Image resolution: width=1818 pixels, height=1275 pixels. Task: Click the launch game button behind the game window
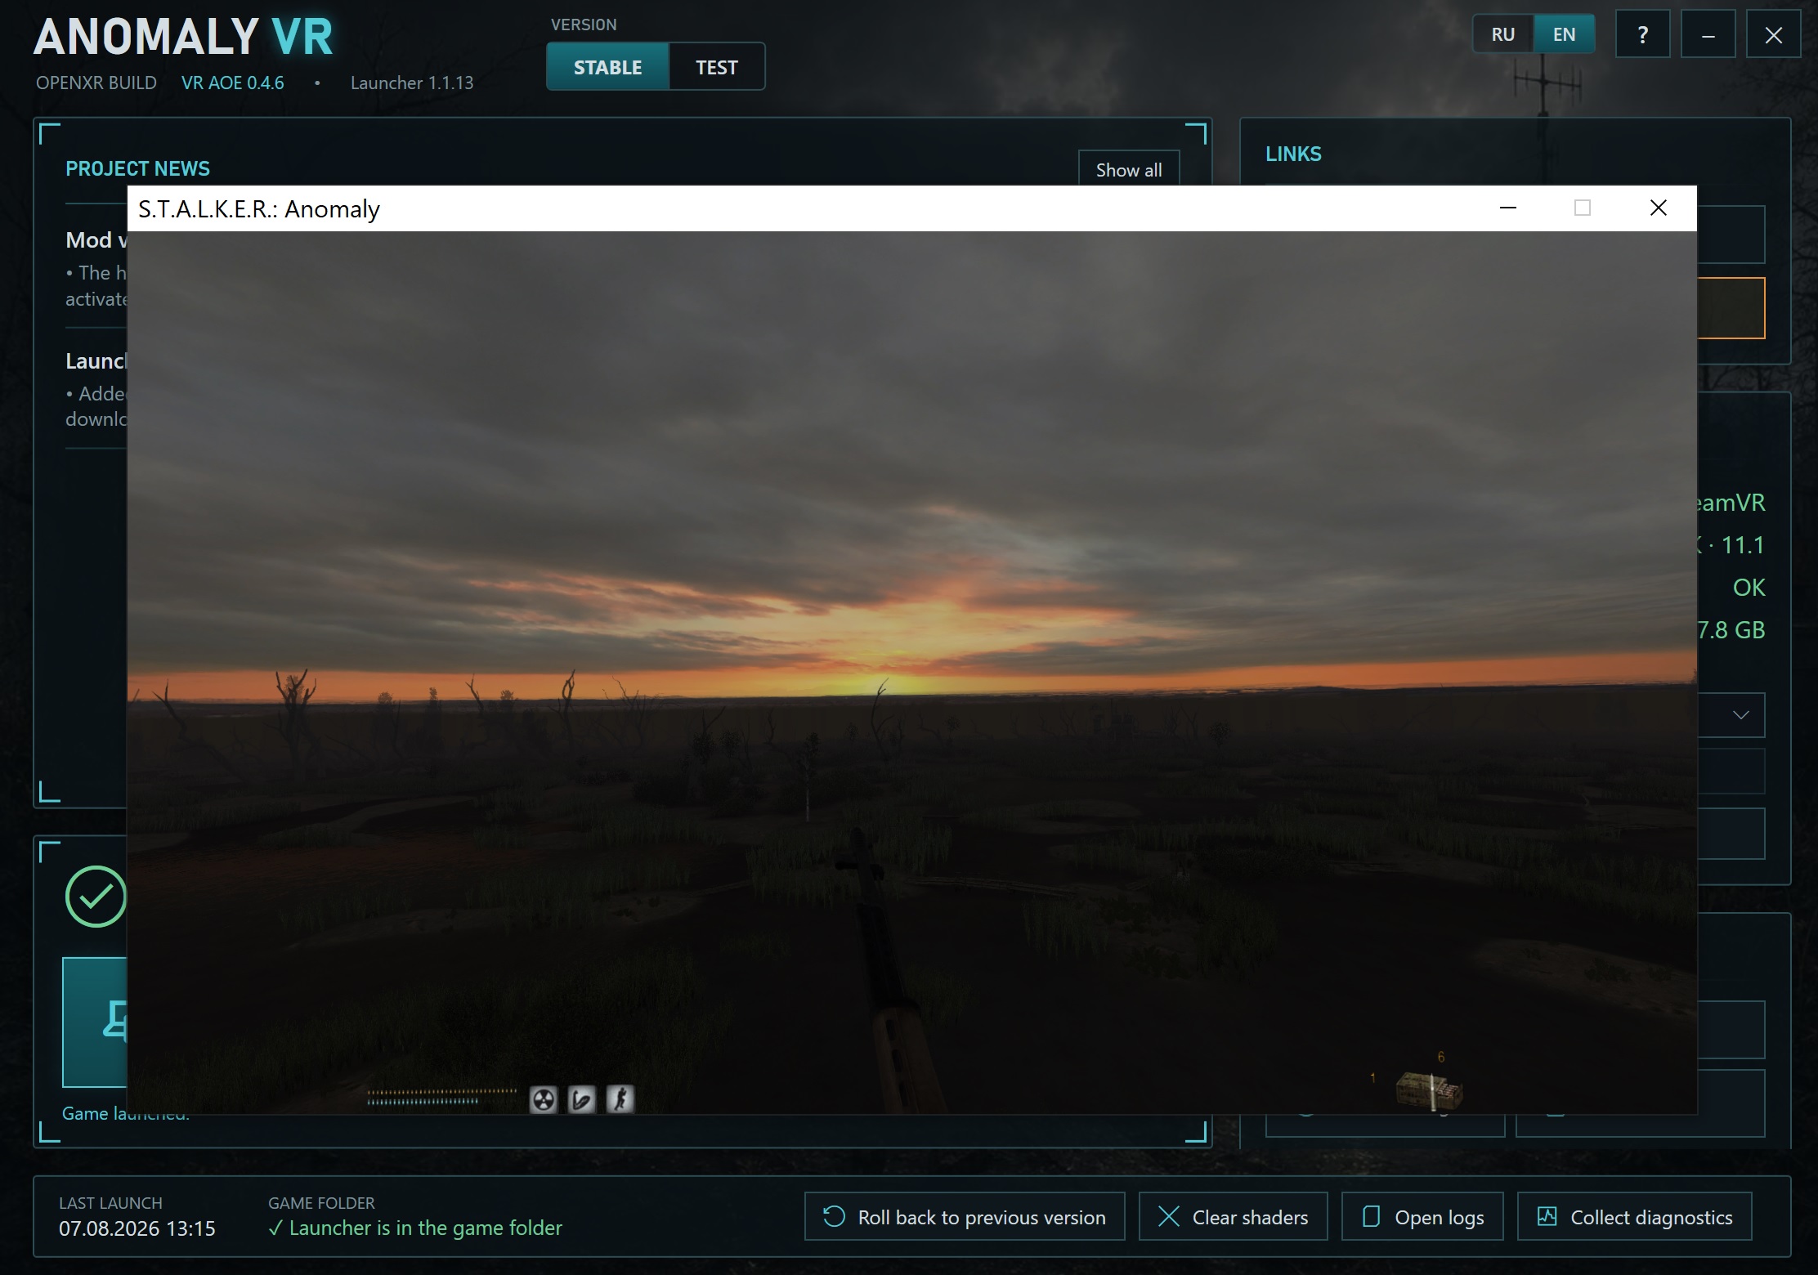(95, 1022)
